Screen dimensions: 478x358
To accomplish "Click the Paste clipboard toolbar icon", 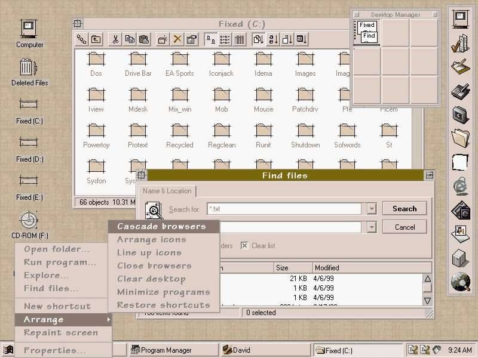I will pos(144,39).
